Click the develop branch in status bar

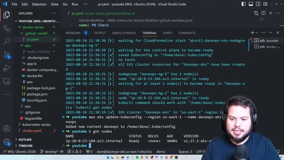click(49, 152)
